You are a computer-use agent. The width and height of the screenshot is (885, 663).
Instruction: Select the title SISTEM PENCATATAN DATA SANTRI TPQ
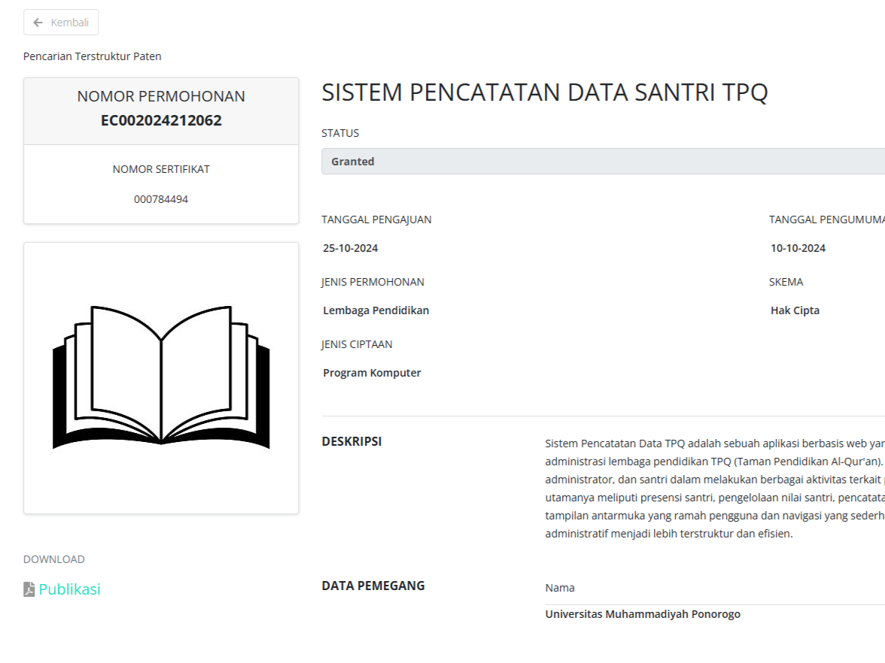click(x=546, y=92)
